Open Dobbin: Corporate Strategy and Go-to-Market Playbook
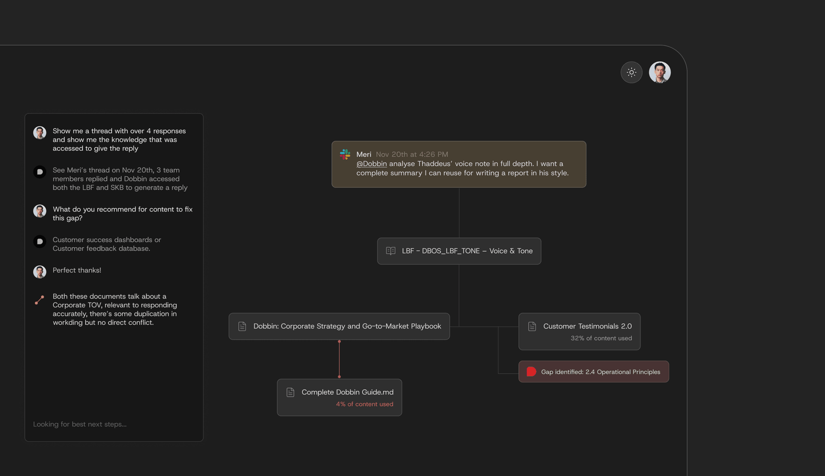The height and width of the screenshot is (476, 825). [x=339, y=326]
